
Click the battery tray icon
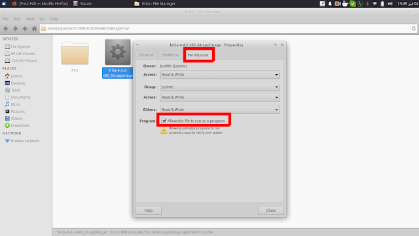(x=382, y=3)
